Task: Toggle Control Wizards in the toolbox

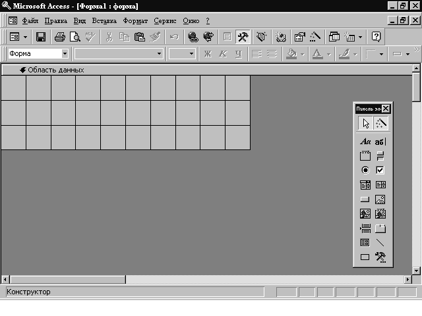Action: pyautogui.click(x=380, y=123)
